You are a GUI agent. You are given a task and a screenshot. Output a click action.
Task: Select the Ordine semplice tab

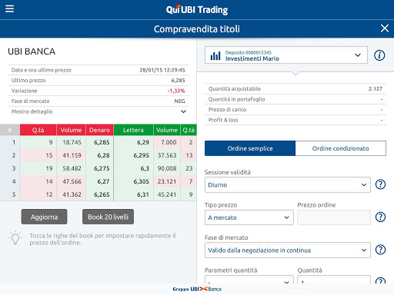tap(250, 148)
